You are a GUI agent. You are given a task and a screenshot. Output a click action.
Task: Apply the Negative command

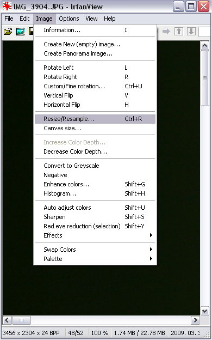click(95, 175)
